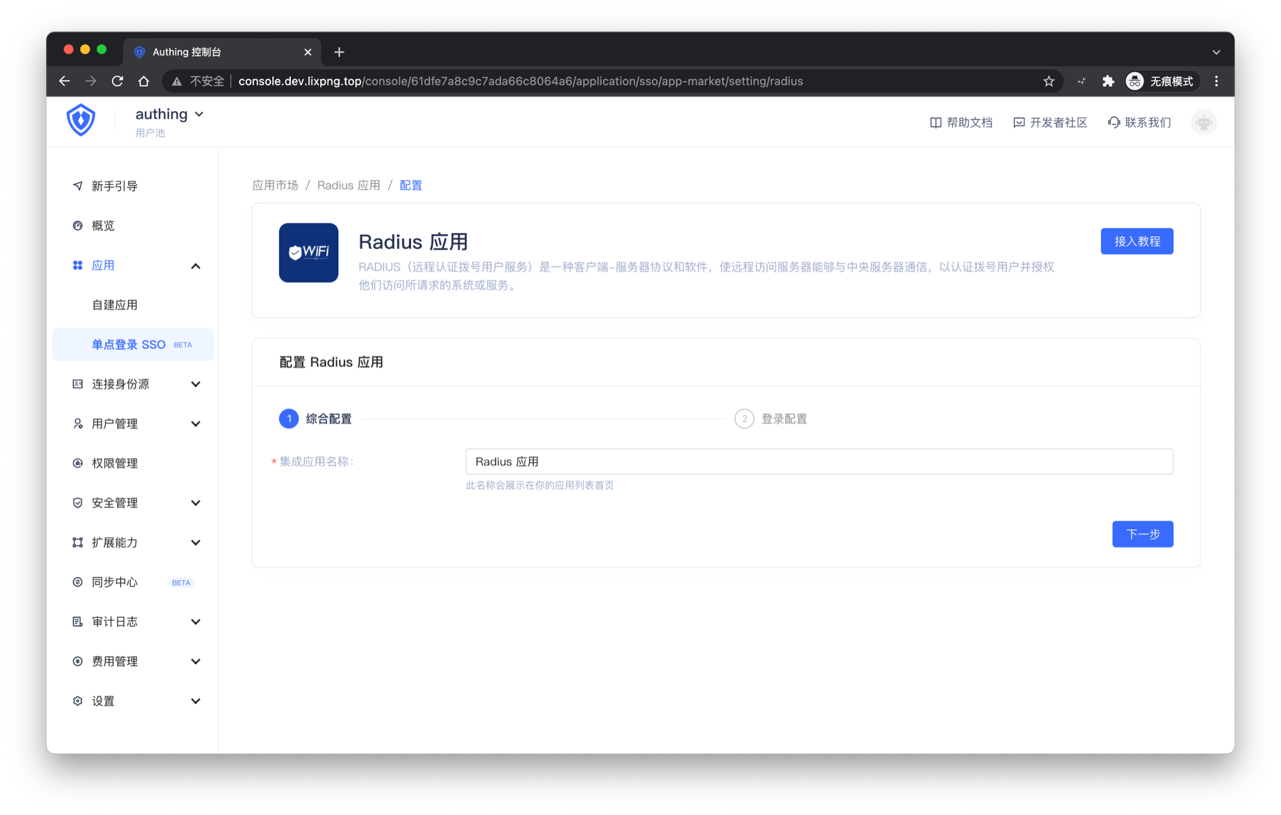Open authing user pool dropdown
Viewport: 1281px width, 815px height.
pyautogui.click(x=169, y=115)
